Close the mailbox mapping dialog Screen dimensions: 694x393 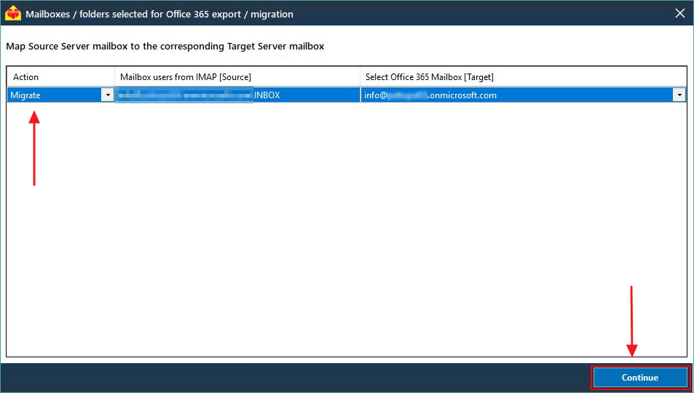[680, 13]
